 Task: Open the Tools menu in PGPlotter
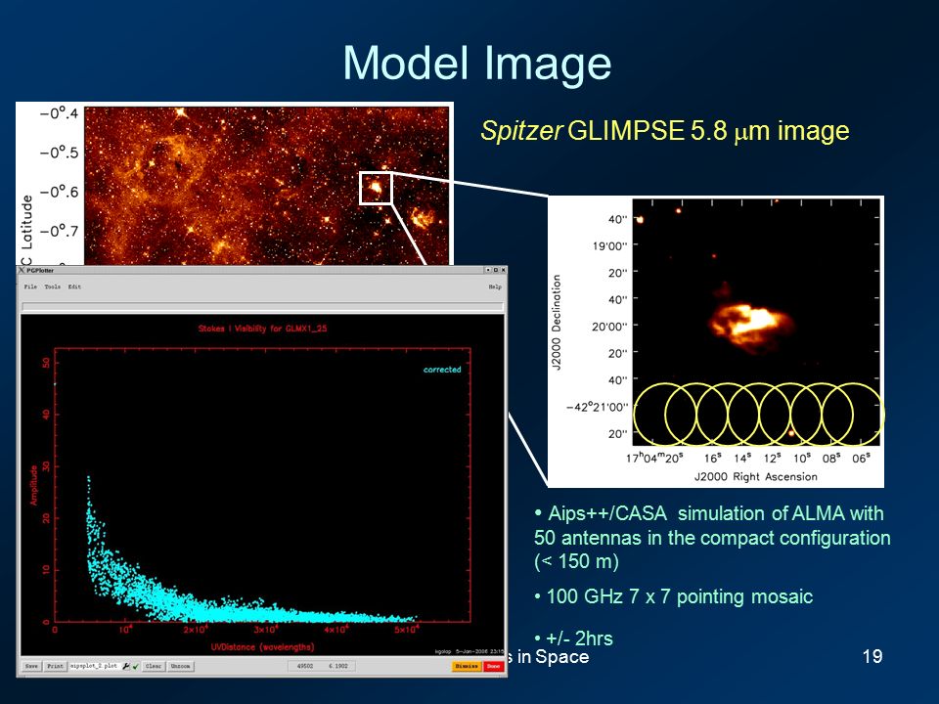[52, 286]
